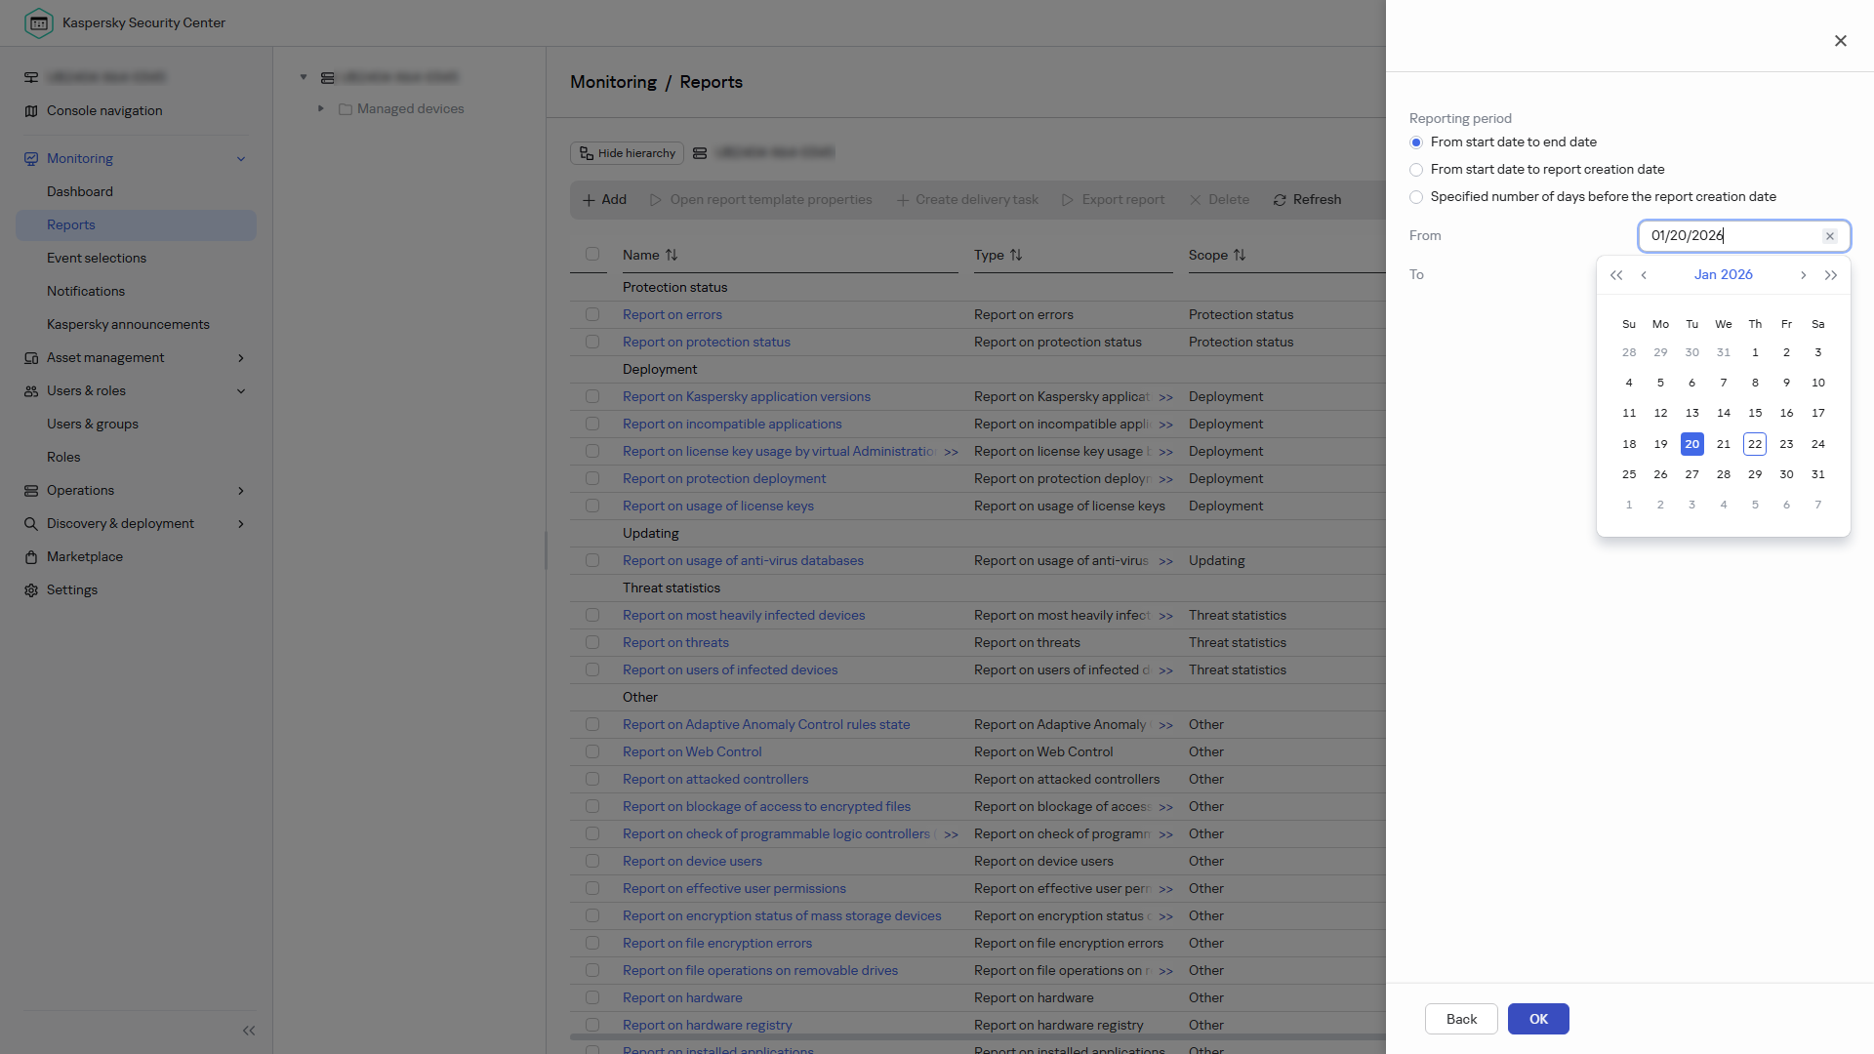Click the Hide hierarchy button
The height and width of the screenshot is (1054, 1874).
[x=627, y=153]
